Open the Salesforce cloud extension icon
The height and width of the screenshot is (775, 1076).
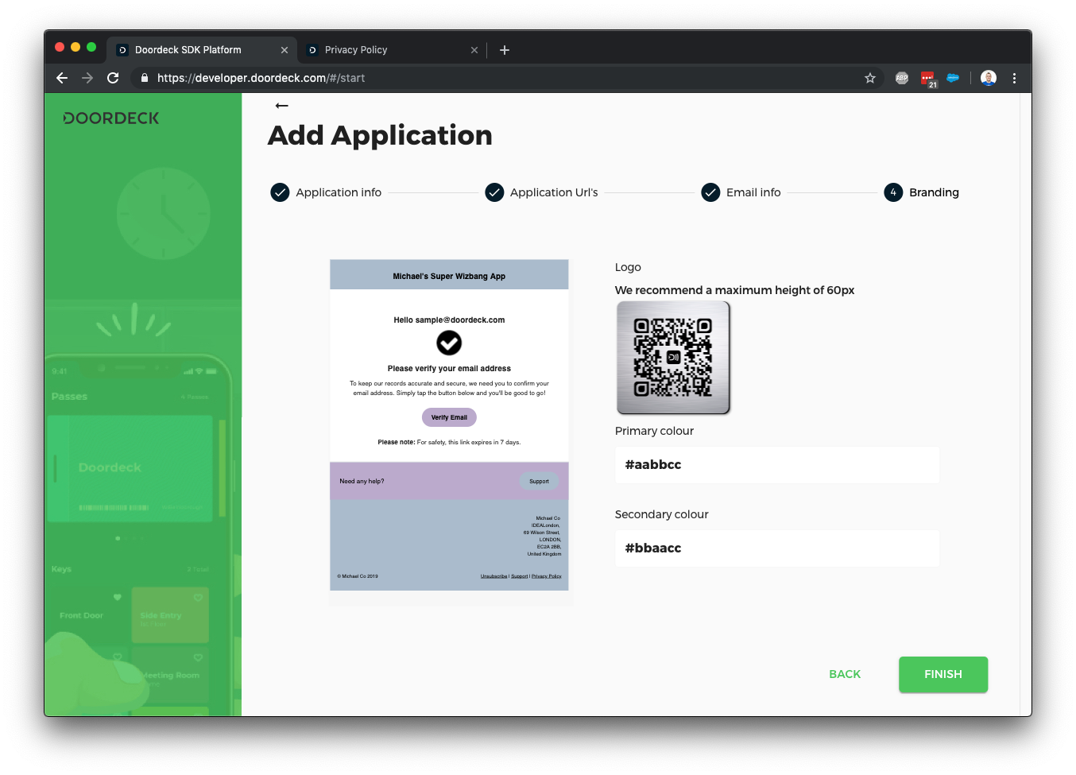[953, 78]
